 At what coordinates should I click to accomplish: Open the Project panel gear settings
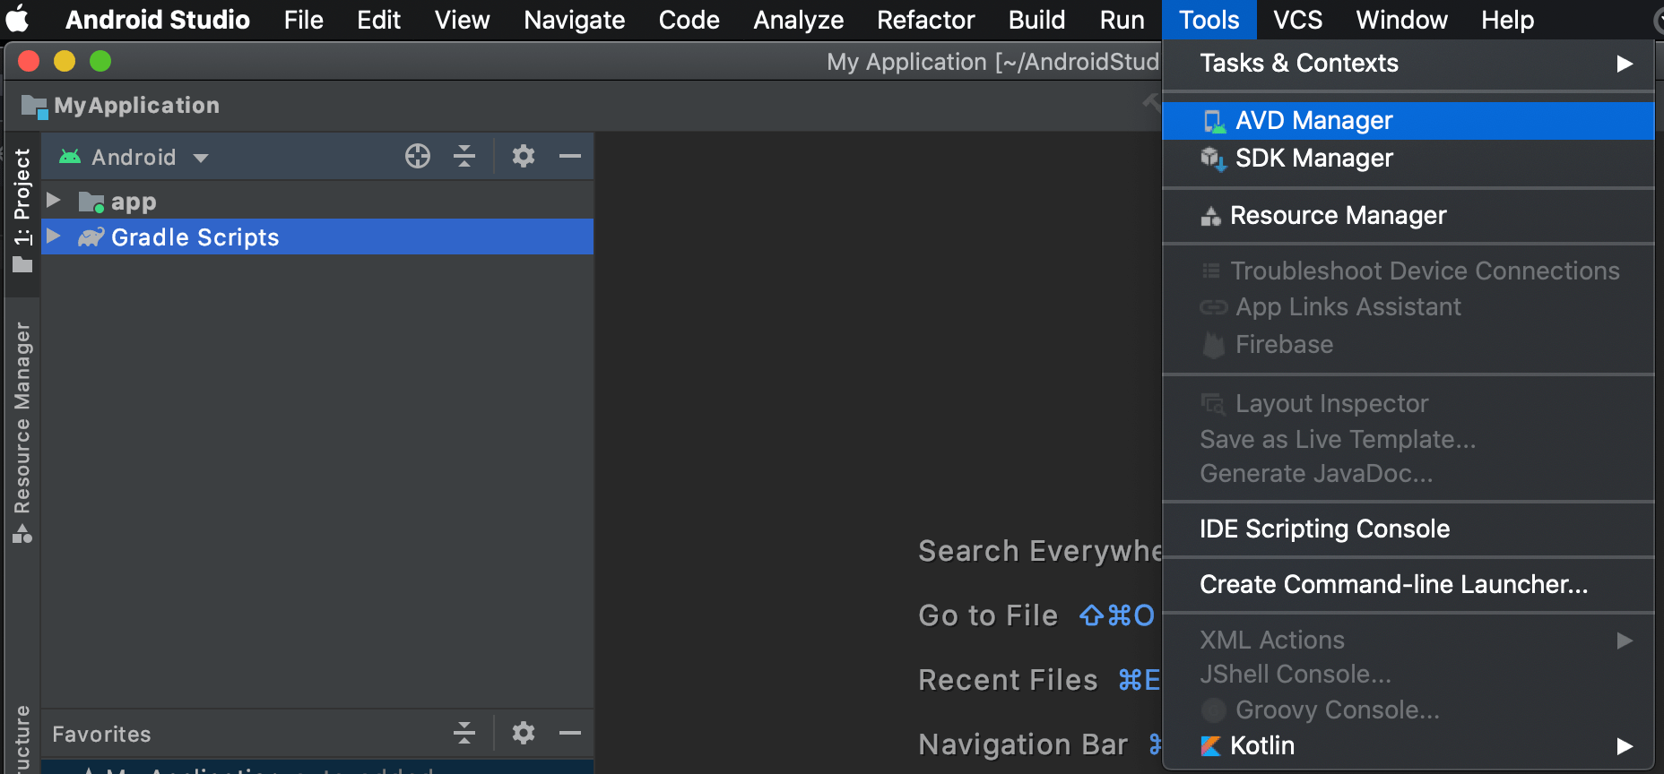click(x=524, y=157)
